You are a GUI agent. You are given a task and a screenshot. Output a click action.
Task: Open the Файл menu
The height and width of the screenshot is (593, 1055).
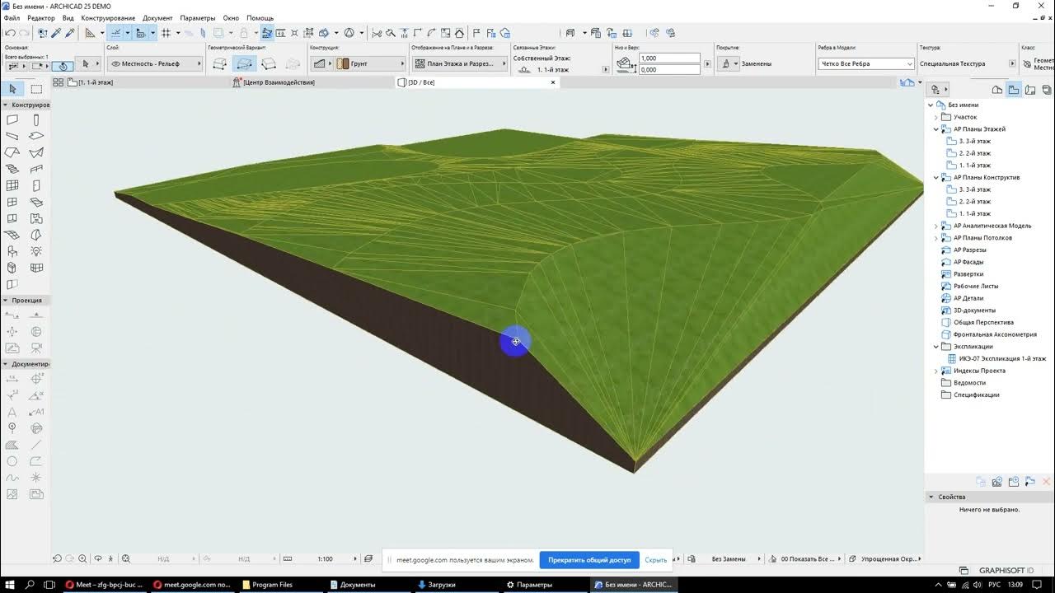point(12,17)
